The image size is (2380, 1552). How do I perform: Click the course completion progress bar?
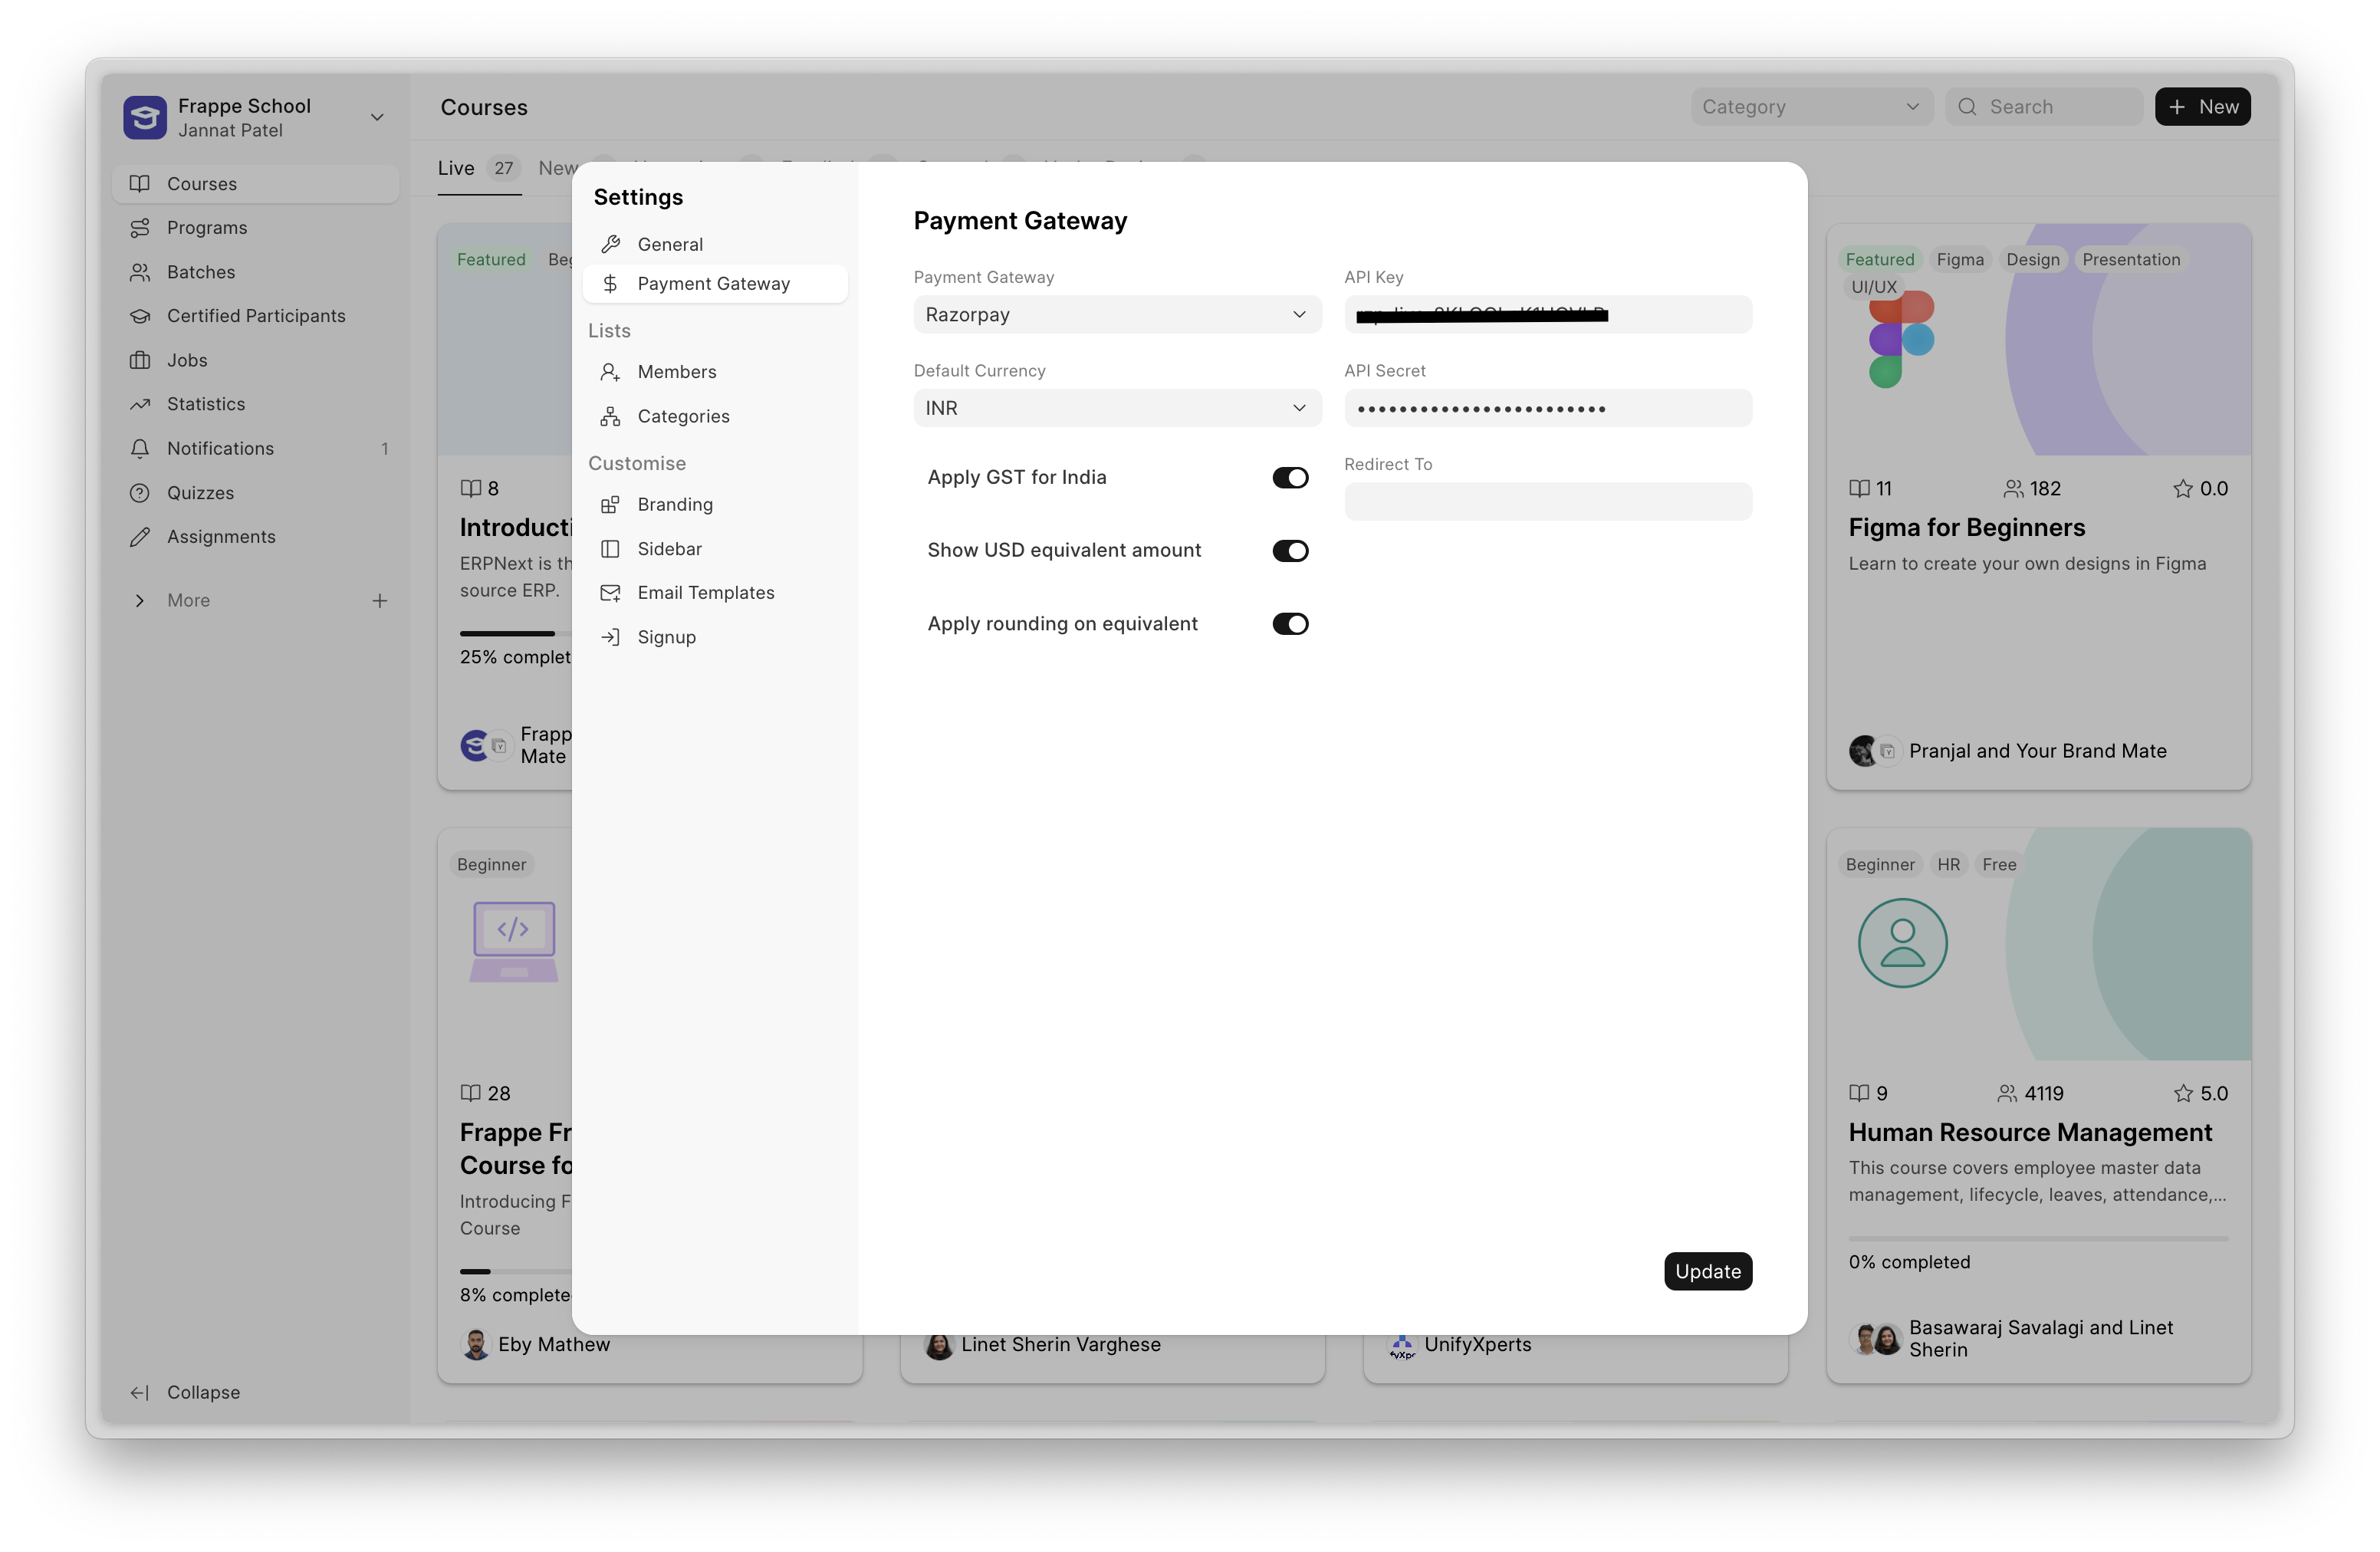pos(507,634)
